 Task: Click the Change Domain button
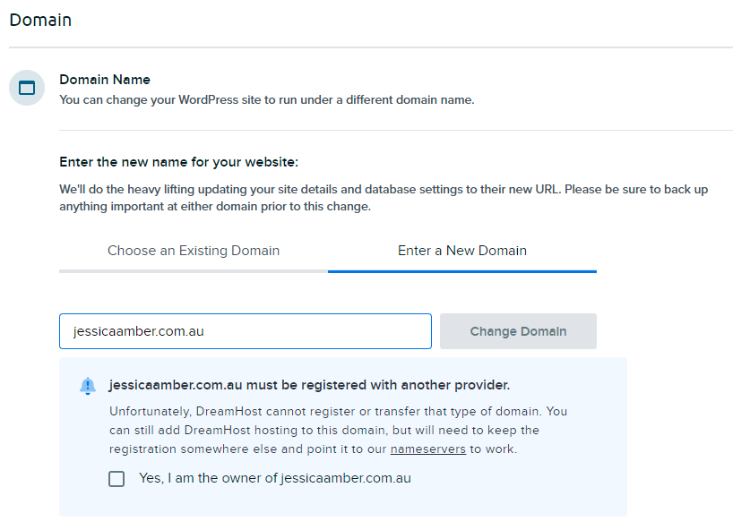click(518, 331)
